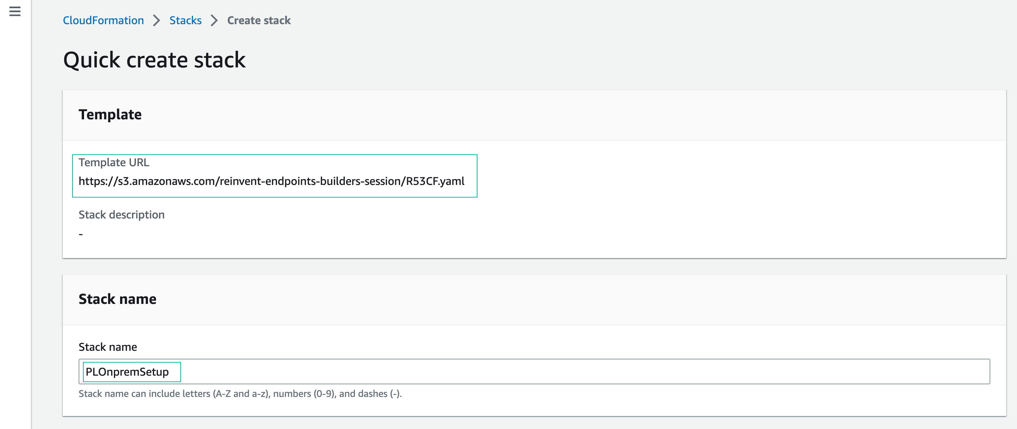Click the Stack name field label
Viewport: 1017px width, 429px height.
tap(107, 347)
